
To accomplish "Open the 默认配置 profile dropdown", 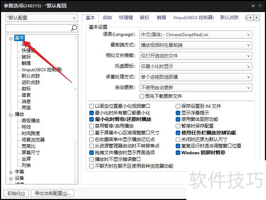I will 42,18.
